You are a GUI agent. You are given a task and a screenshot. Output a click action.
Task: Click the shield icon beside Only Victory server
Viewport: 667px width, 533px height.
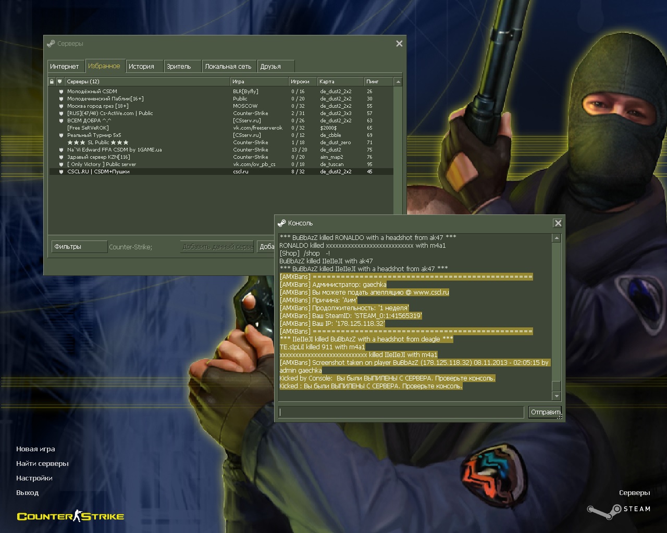pos(61,164)
